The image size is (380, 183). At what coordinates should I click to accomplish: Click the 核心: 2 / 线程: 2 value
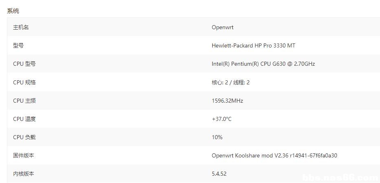coord(231,82)
